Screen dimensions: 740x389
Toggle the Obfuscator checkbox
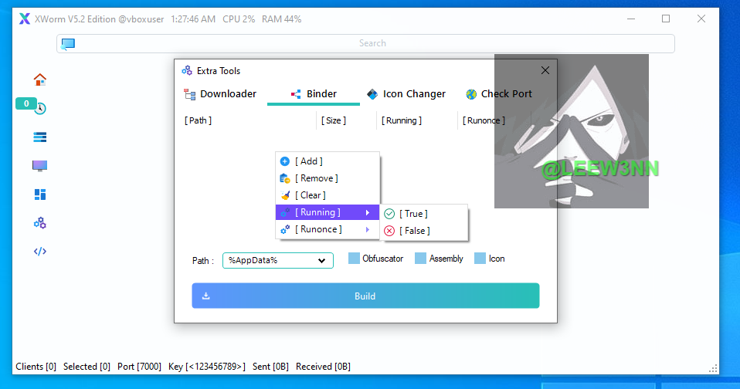pos(354,259)
